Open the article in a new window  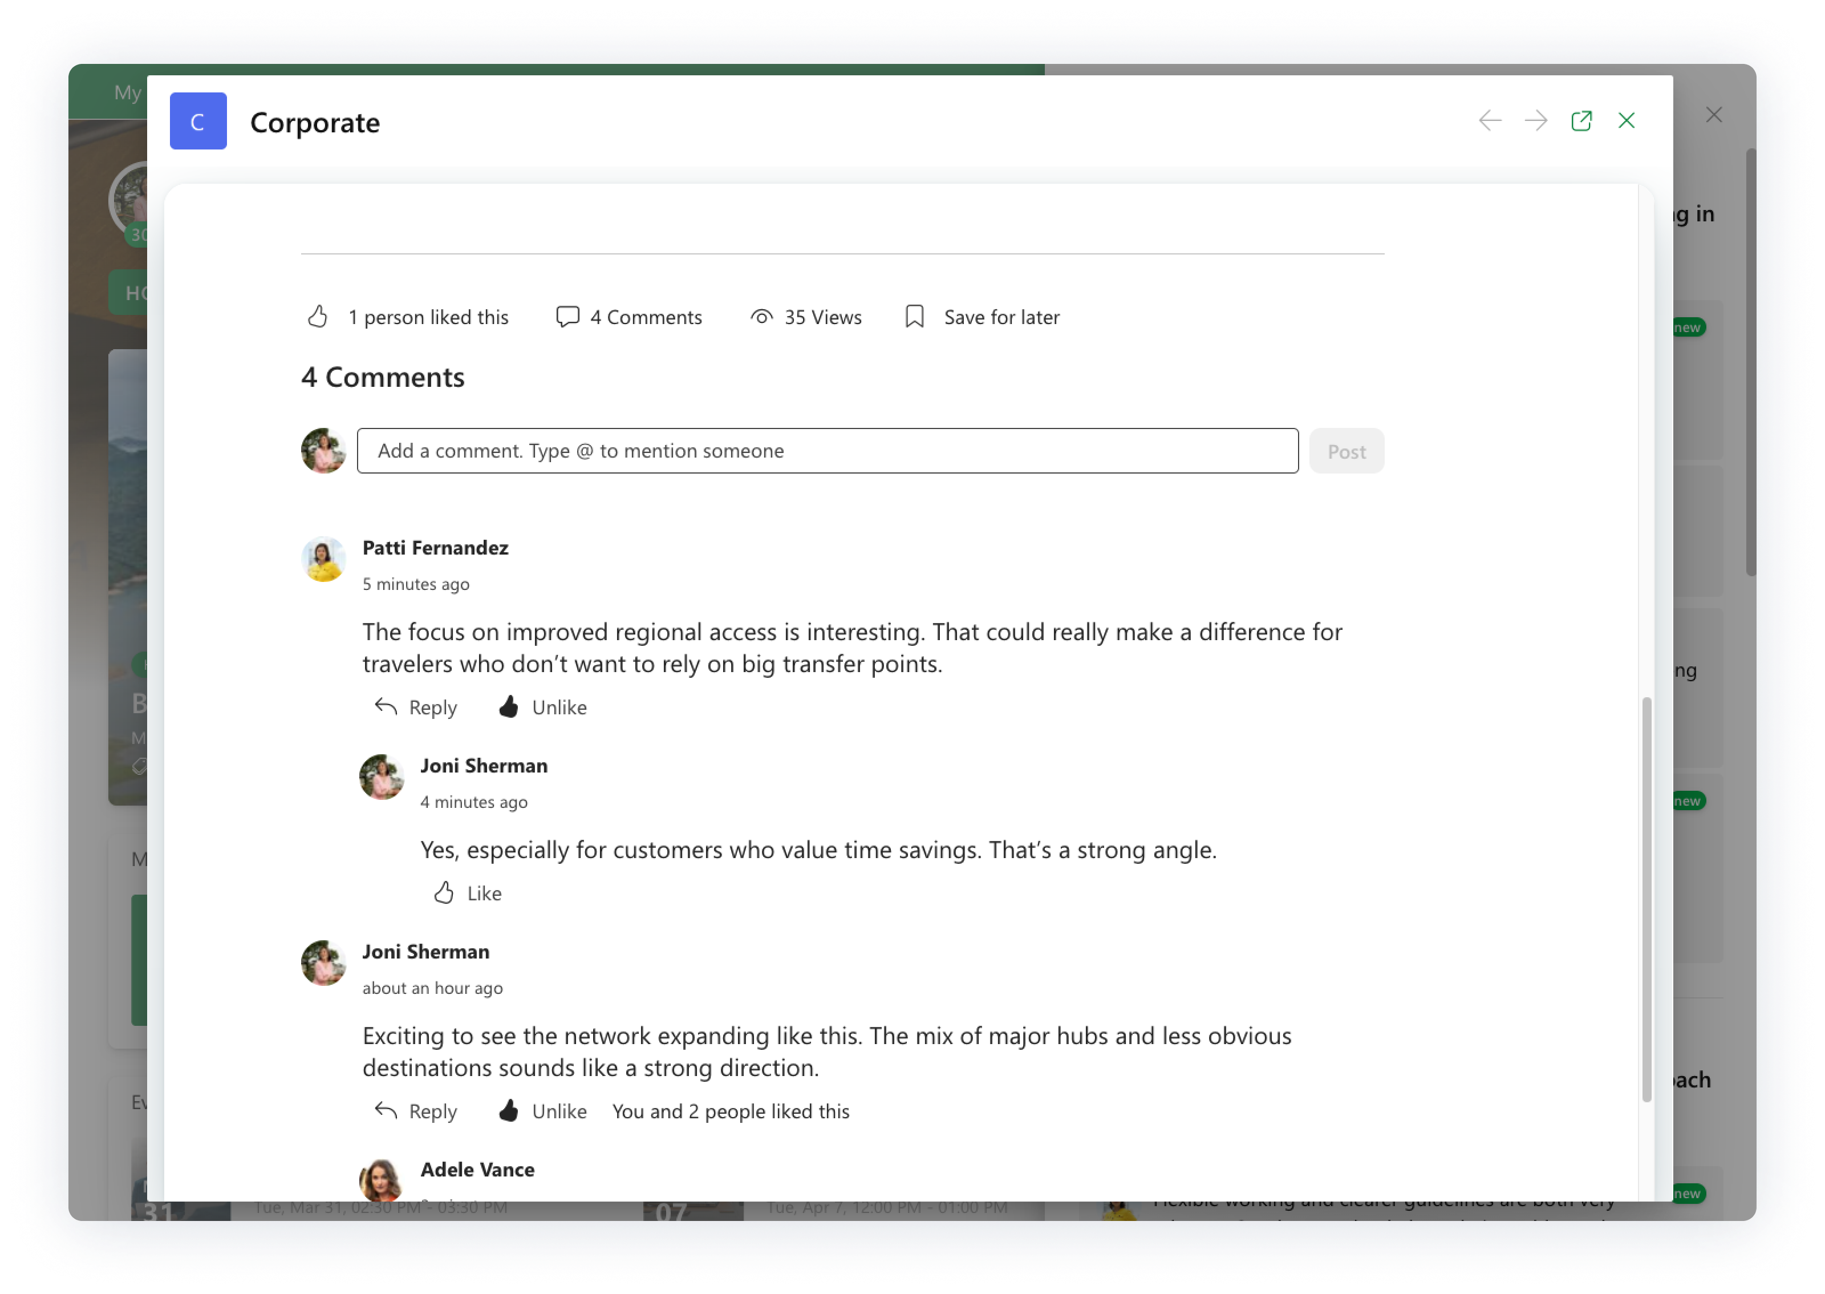pyautogui.click(x=1581, y=121)
